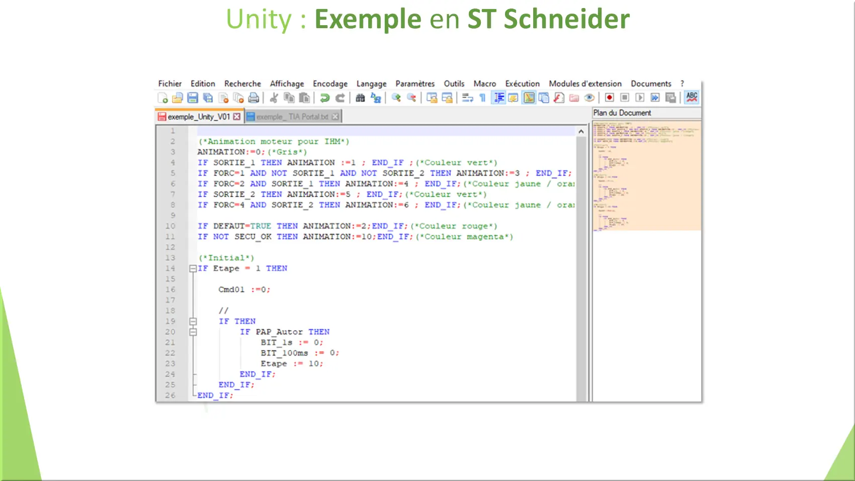Viewport: 855px width, 481px height.
Task: Run macro multiple times icon
Action: [655, 98]
